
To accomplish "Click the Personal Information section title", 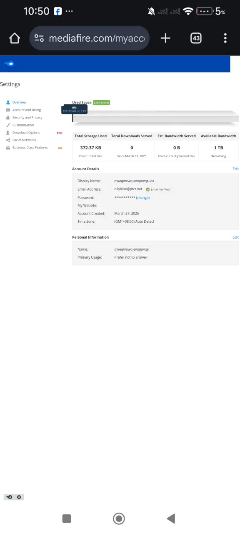I will [90, 237].
